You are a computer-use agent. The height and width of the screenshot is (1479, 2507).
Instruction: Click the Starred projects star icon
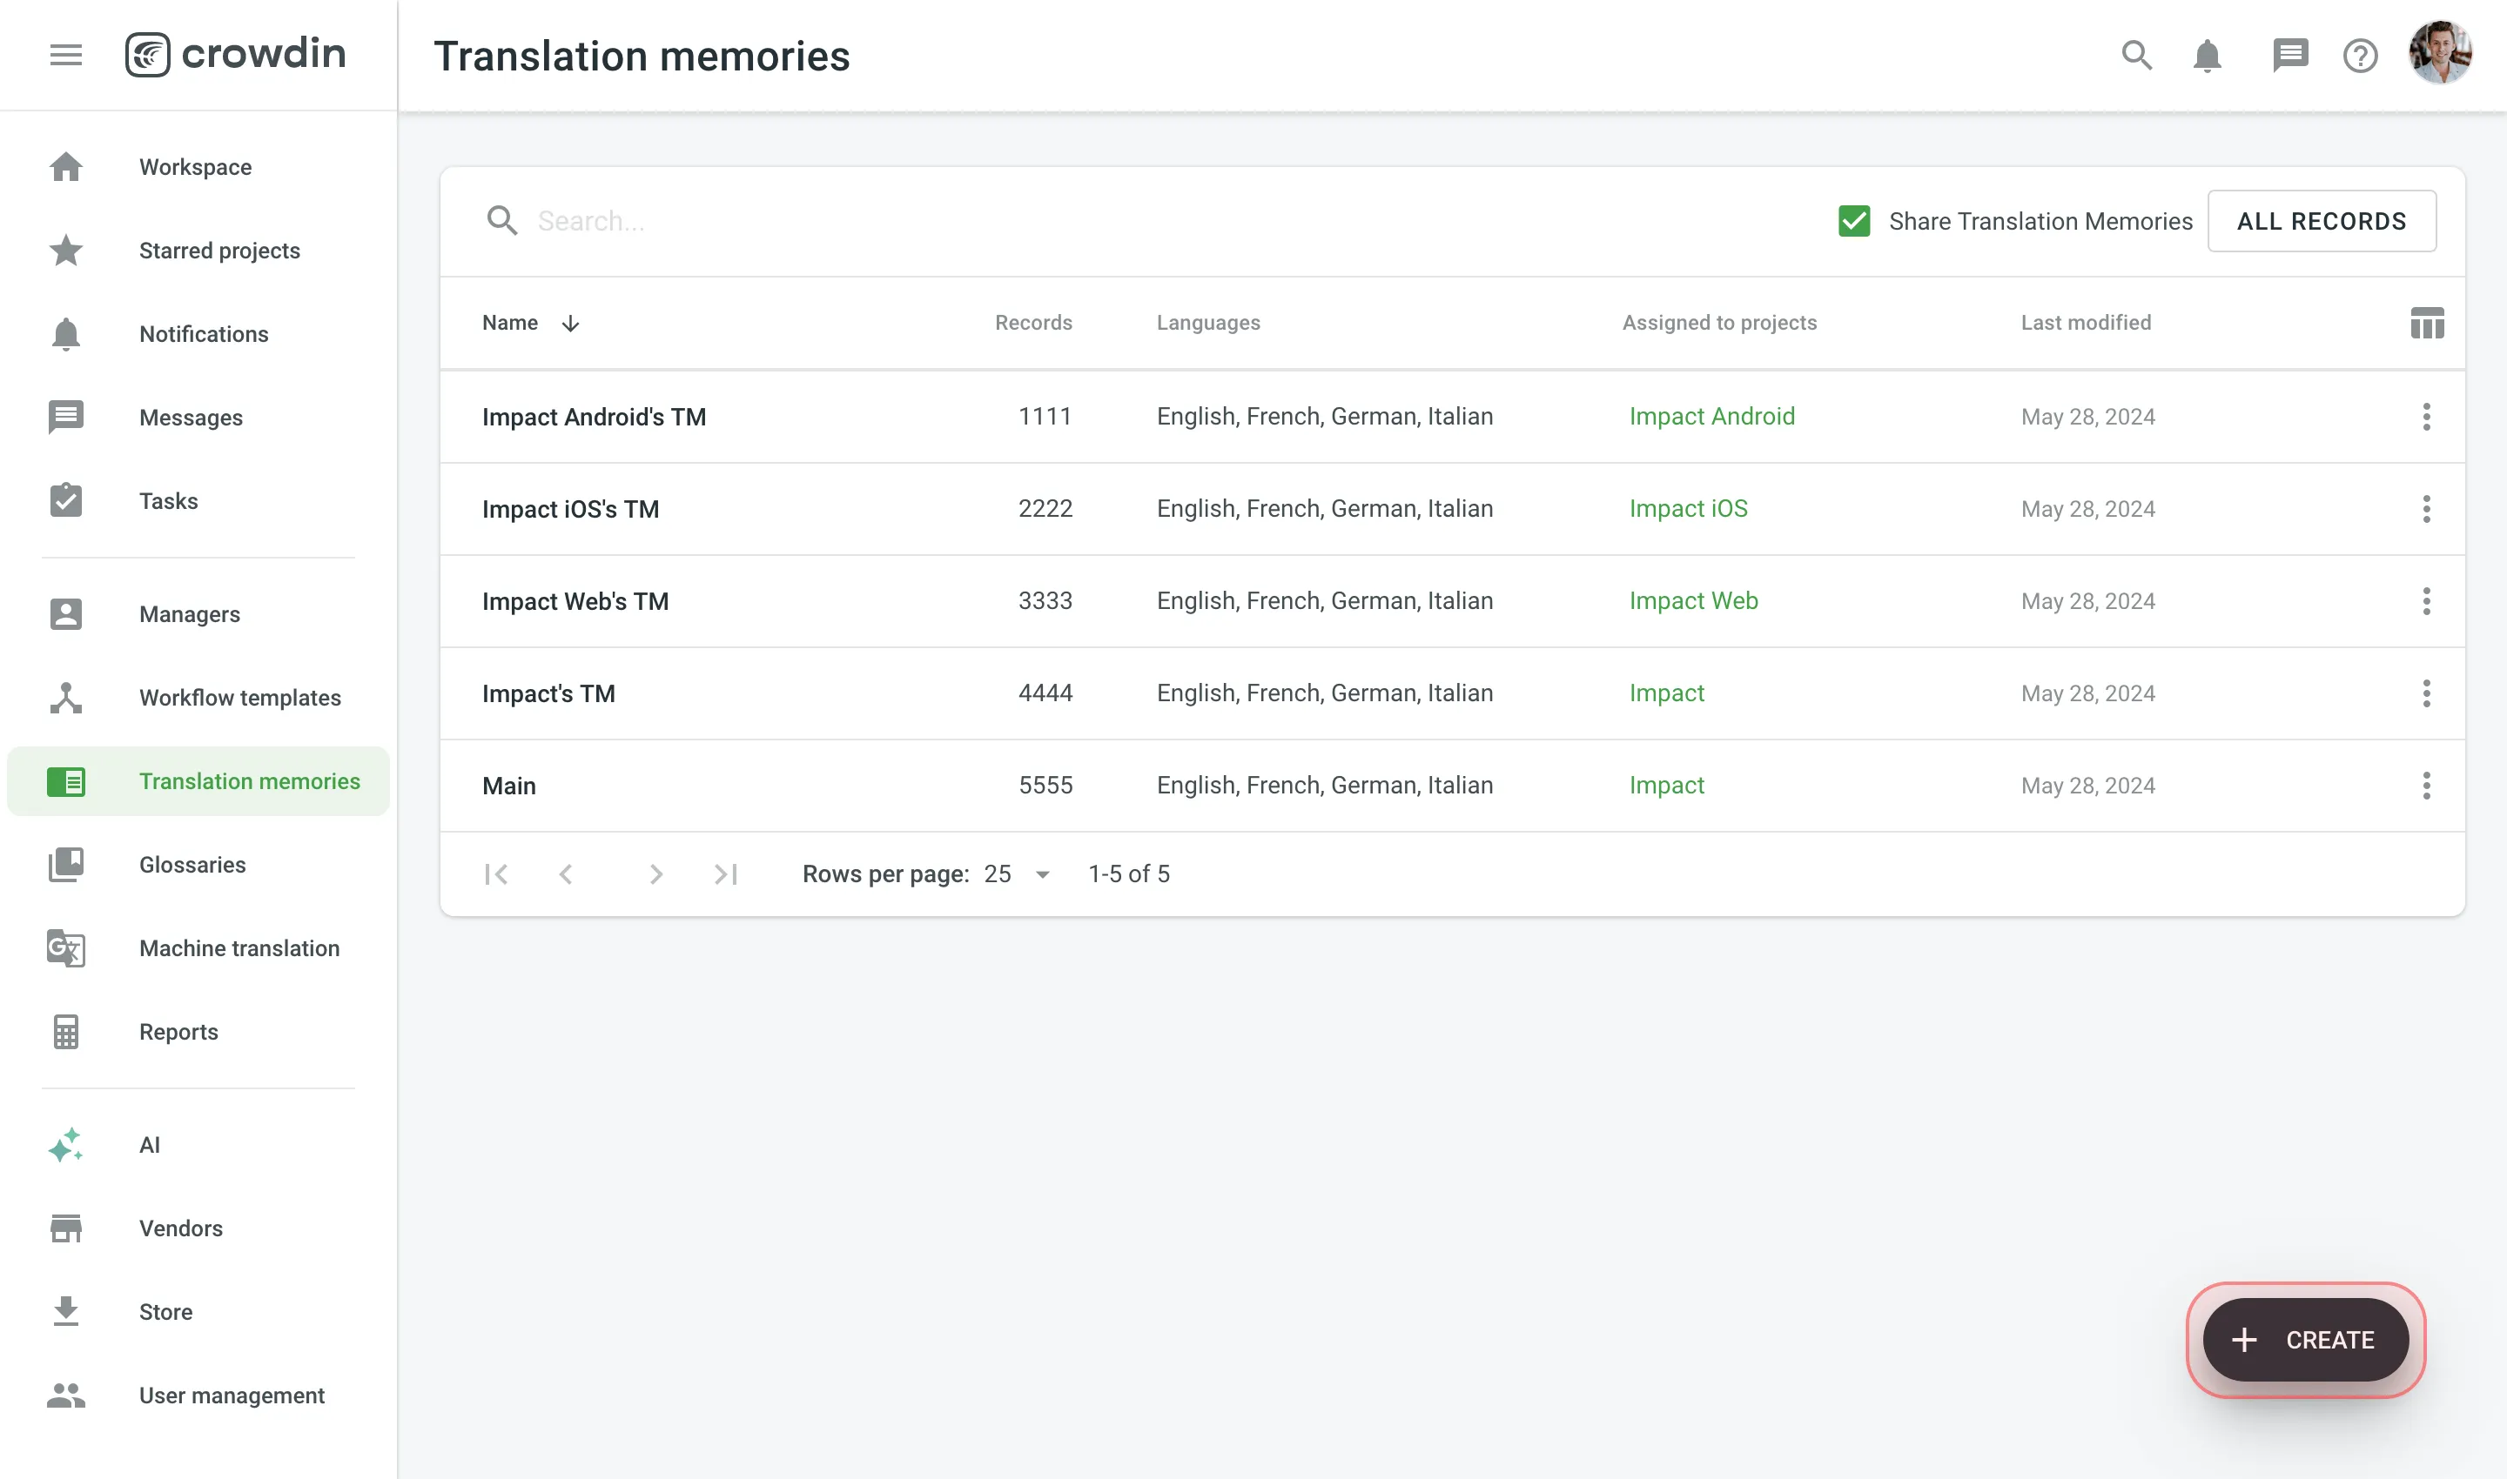pos(66,251)
